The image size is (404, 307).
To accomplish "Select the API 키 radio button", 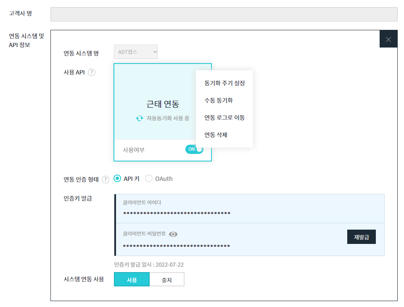I will (x=118, y=179).
